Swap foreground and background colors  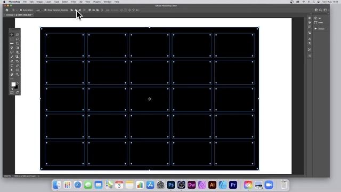click(x=18, y=83)
